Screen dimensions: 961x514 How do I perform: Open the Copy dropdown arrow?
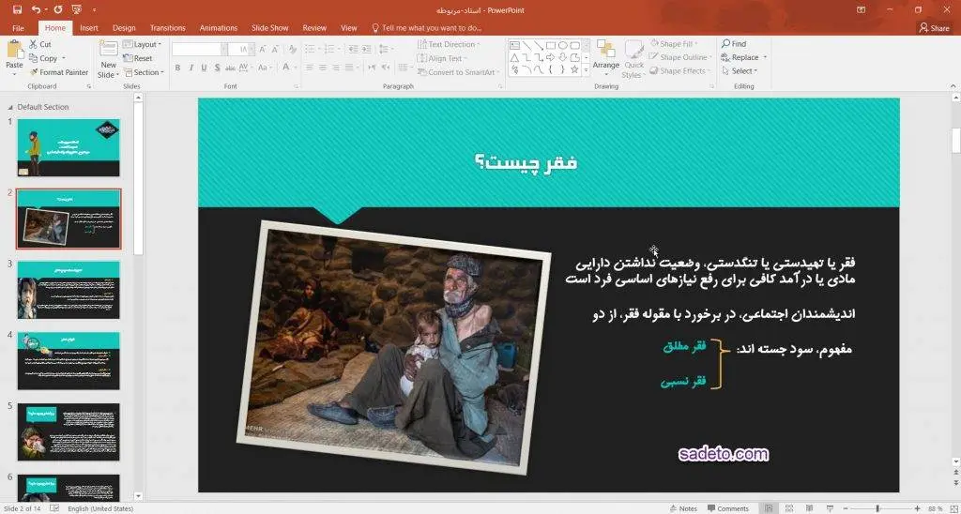point(64,59)
